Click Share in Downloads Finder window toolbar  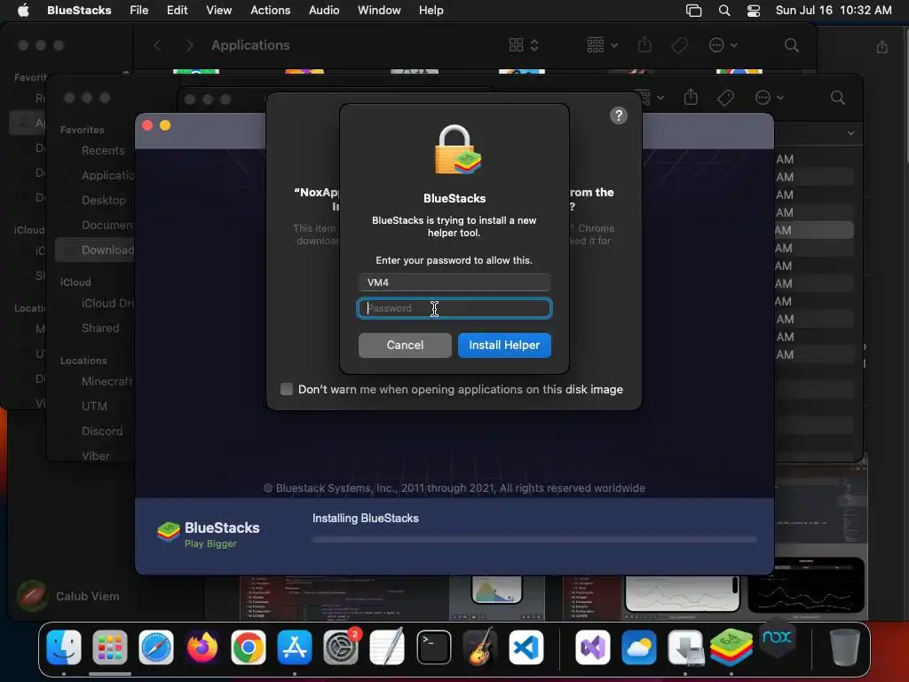(691, 97)
